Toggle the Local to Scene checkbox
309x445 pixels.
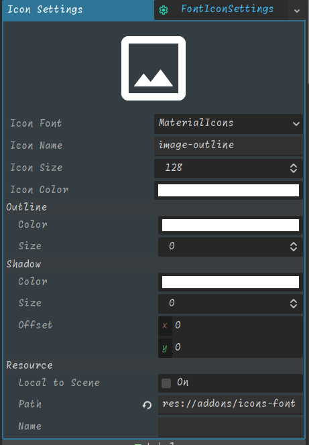[x=166, y=383]
